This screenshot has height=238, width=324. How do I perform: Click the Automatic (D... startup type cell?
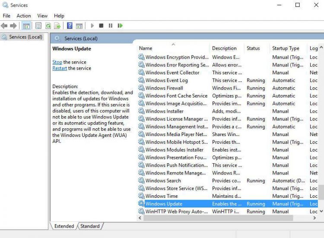[289, 181]
